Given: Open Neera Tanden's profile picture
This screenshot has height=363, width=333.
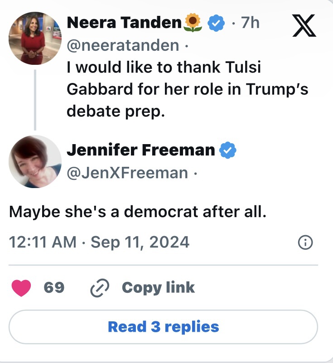Looking at the screenshot, I should 34,39.
